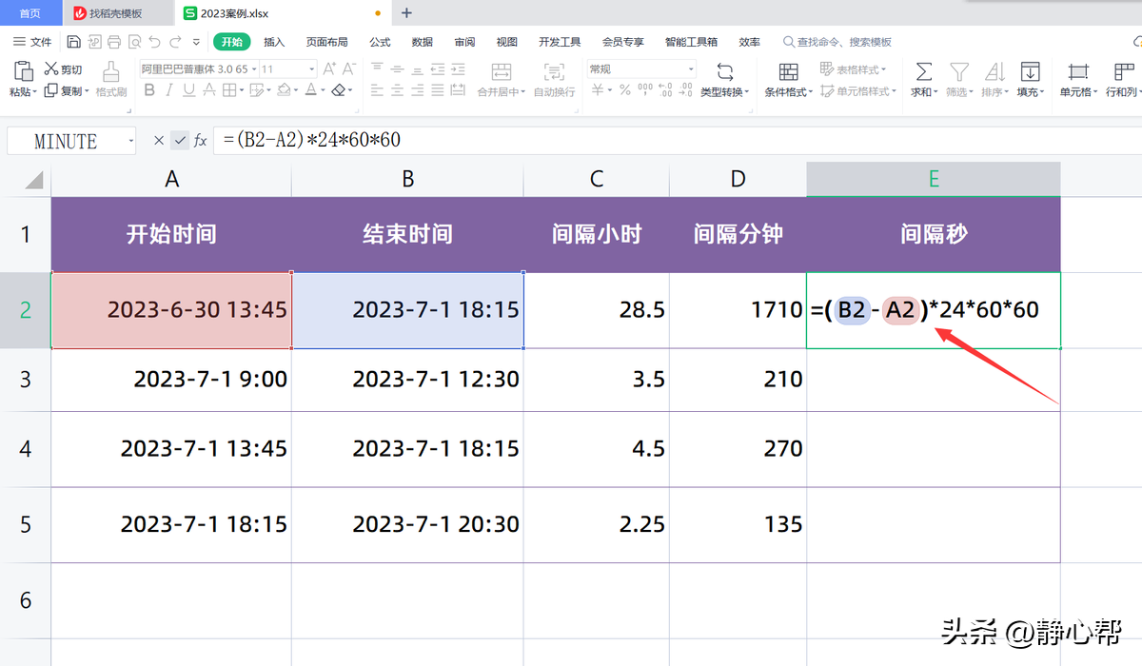Click the currency ¥ format icon
Image resolution: width=1142 pixels, height=666 pixels.
point(597,90)
